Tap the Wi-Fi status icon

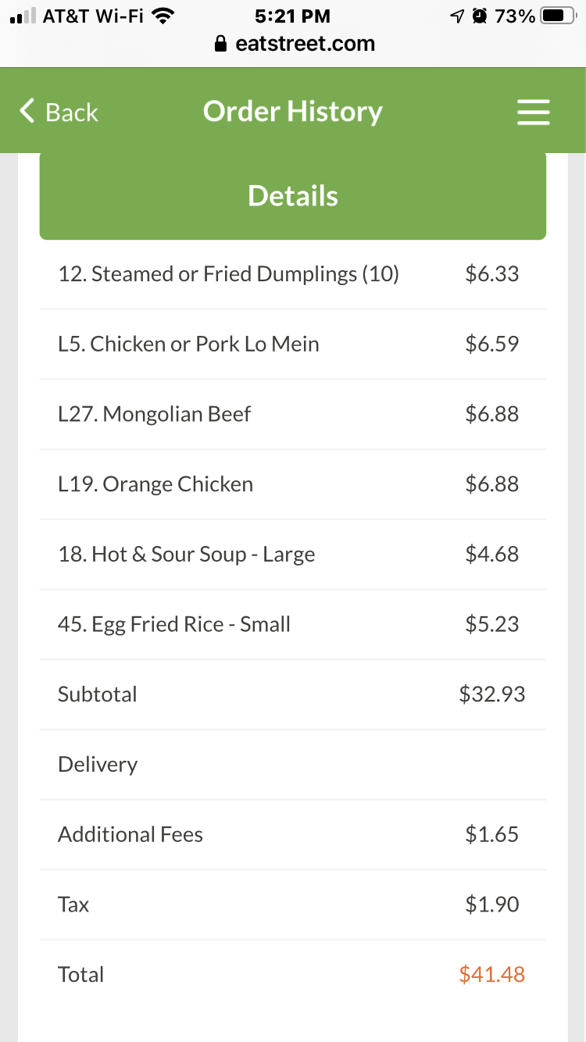(163, 16)
